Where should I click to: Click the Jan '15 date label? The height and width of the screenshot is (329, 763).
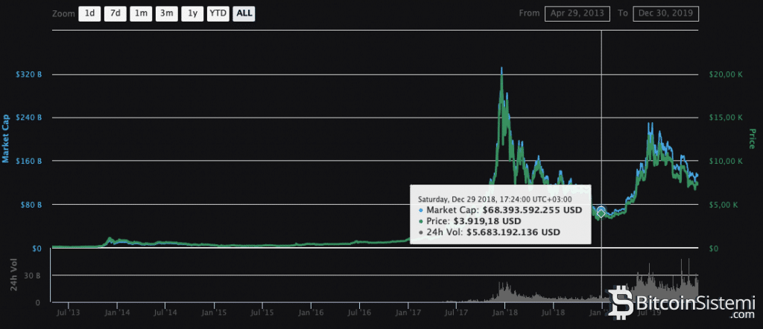(214, 313)
